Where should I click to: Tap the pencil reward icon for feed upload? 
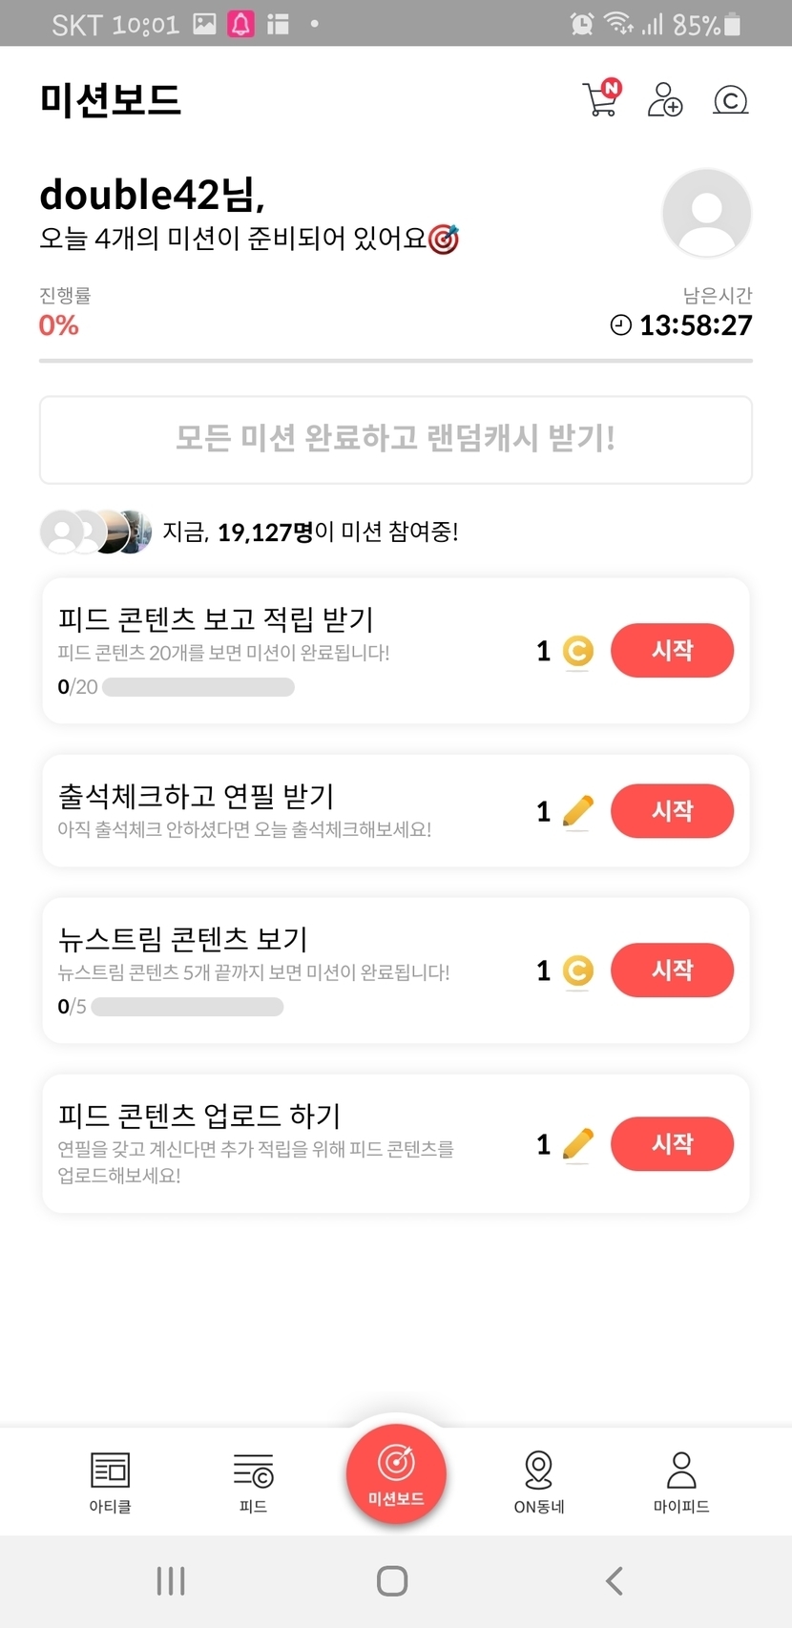(577, 1143)
